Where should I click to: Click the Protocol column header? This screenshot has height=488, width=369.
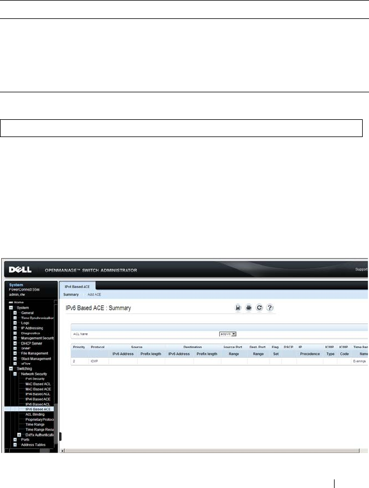pos(98,347)
